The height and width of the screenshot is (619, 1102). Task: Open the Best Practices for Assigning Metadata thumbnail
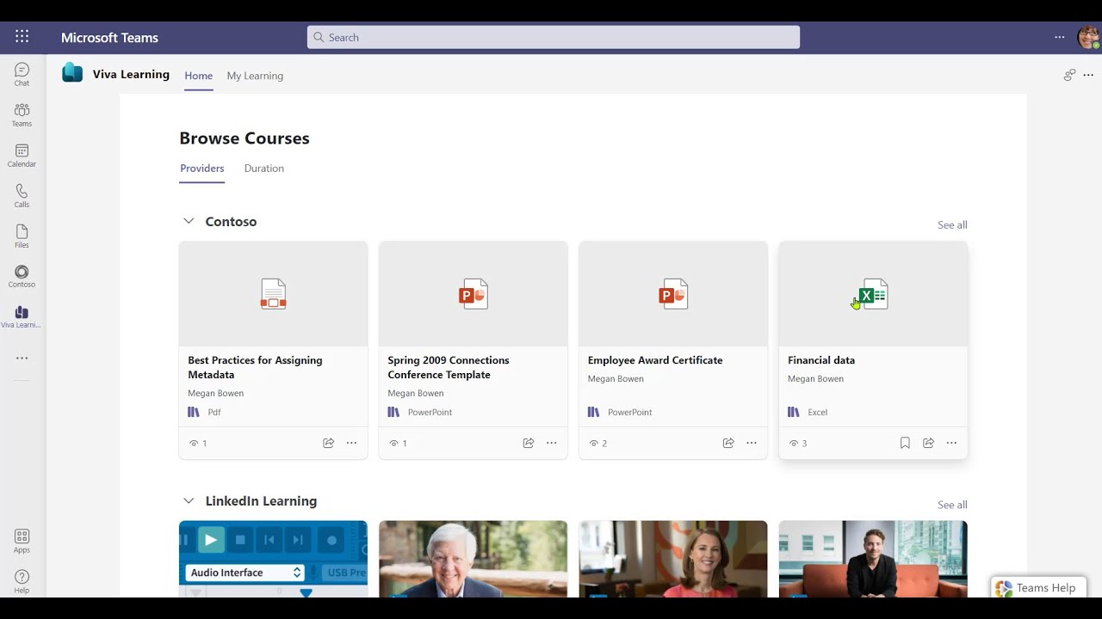coord(273,294)
